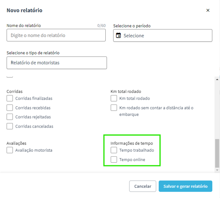Viewport: 220px width, 198px height.
Task: Tick the Corridas rejeitadas box
Action: click(10, 117)
